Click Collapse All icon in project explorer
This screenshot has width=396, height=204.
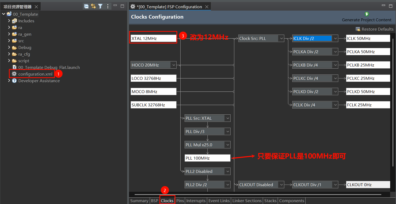pyautogui.click(x=86, y=6)
